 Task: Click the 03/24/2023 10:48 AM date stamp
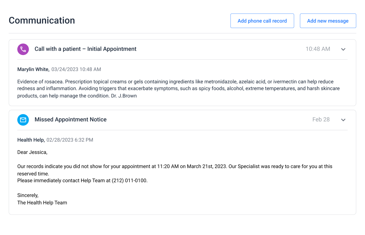tap(76, 70)
